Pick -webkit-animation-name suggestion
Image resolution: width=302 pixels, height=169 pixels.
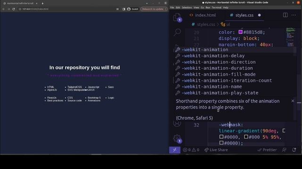tap(235, 86)
